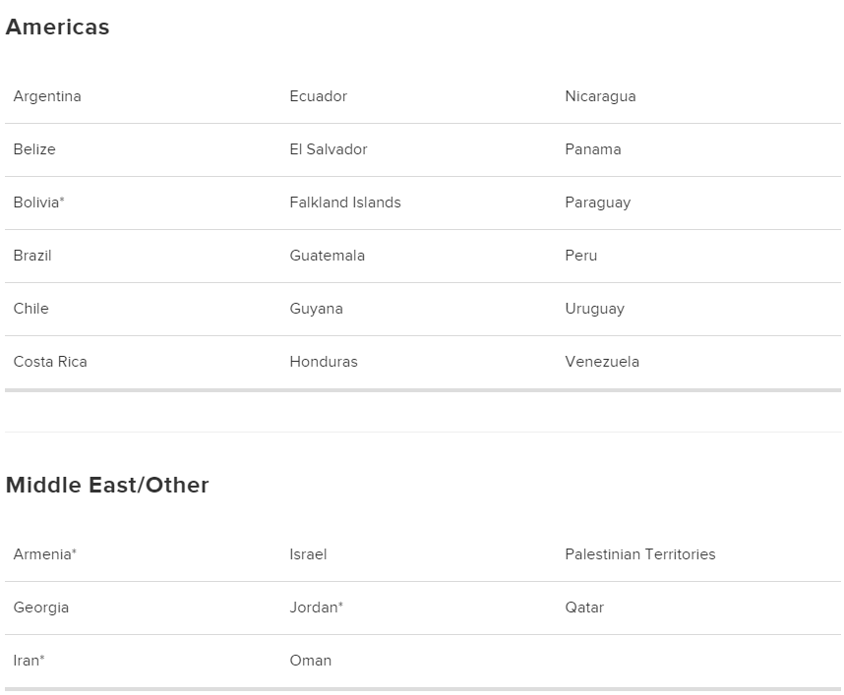Click Qatar in the Middle East table
This screenshot has width=844, height=695.
tap(584, 608)
